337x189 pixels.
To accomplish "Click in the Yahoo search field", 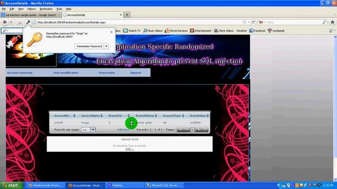I will (x=293, y=22).
